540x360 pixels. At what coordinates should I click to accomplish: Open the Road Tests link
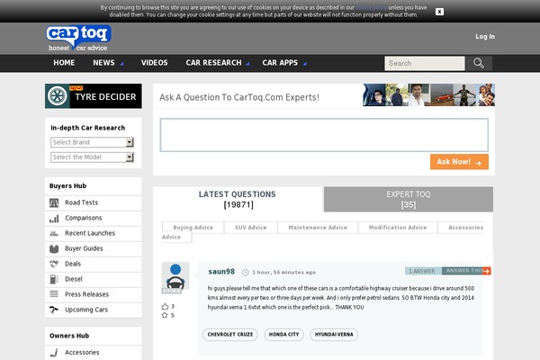tap(81, 202)
